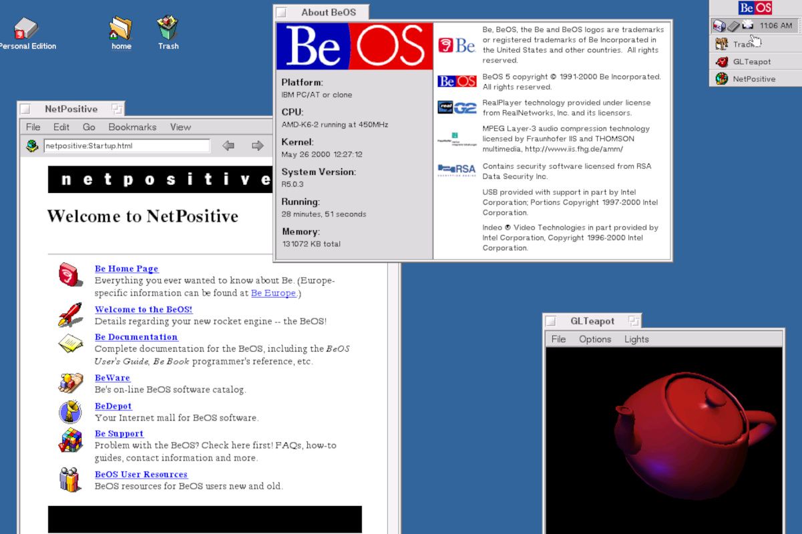Viewport: 802px width, 534px height.
Task: Click the forward arrow in NetPositive
Action: pos(258,146)
